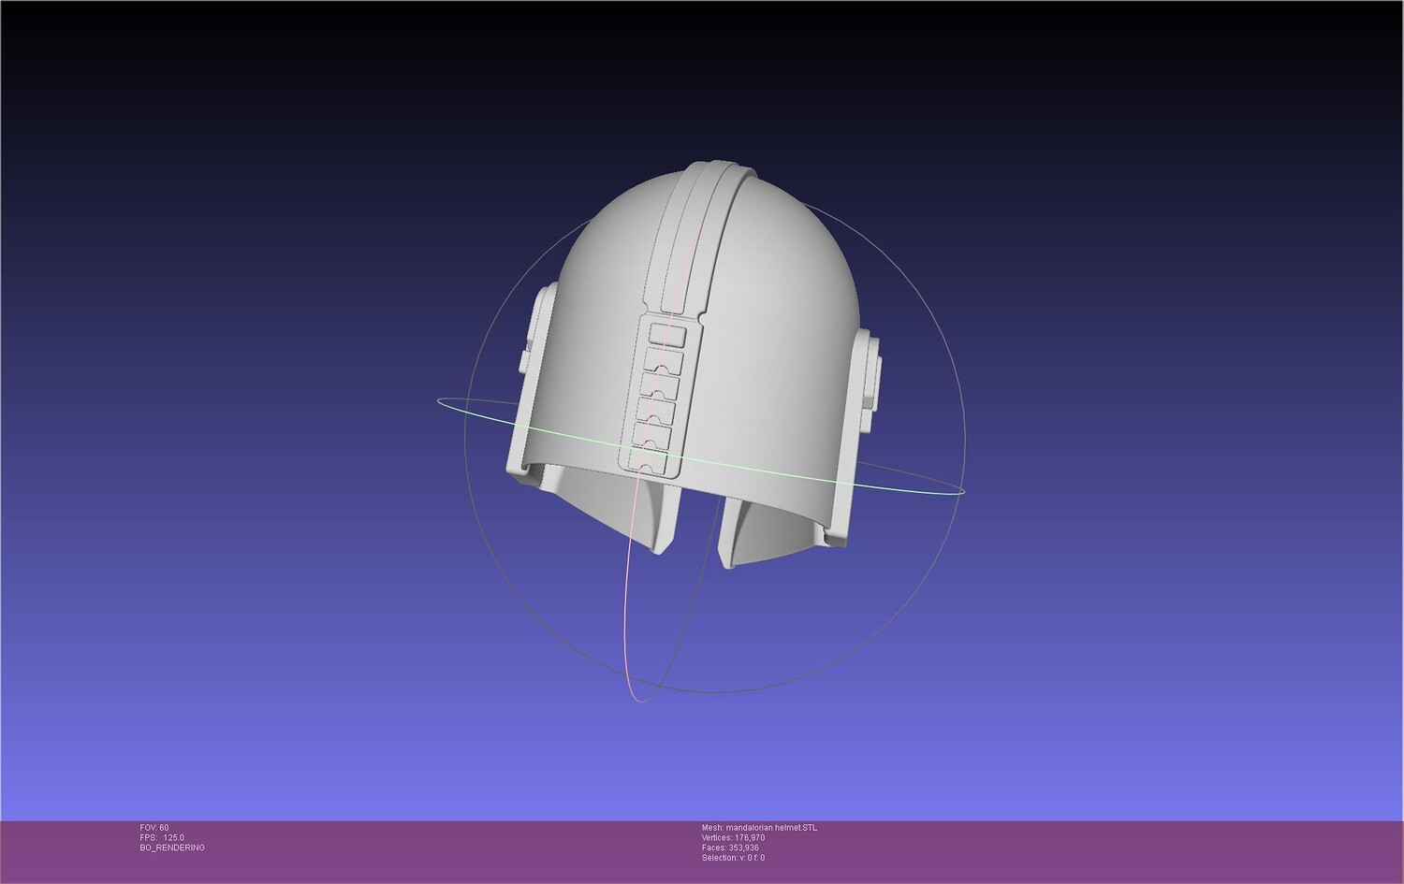1404x884 pixels.
Task: Click the Selection: v: 0 f: 0 text
Action: coord(733,858)
